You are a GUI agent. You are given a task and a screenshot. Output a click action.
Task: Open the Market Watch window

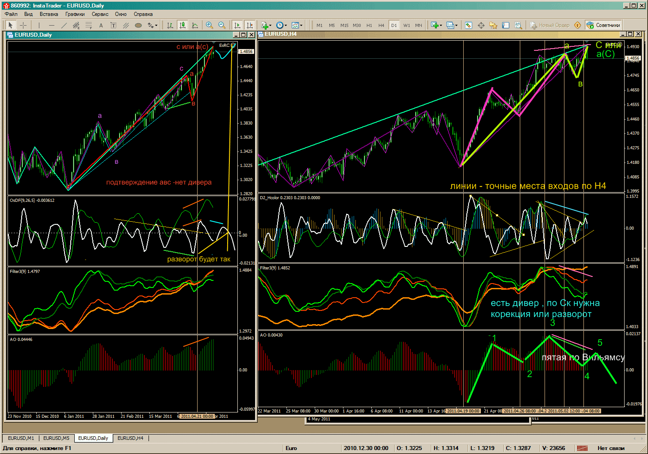point(469,25)
